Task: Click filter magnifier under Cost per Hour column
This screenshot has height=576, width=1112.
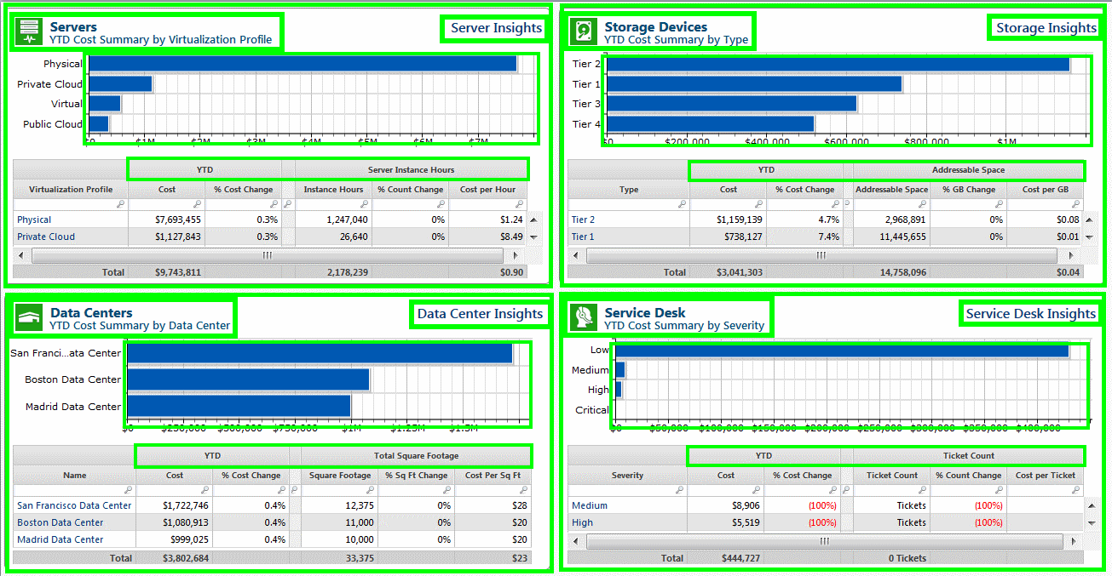Action: click(x=519, y=204)
